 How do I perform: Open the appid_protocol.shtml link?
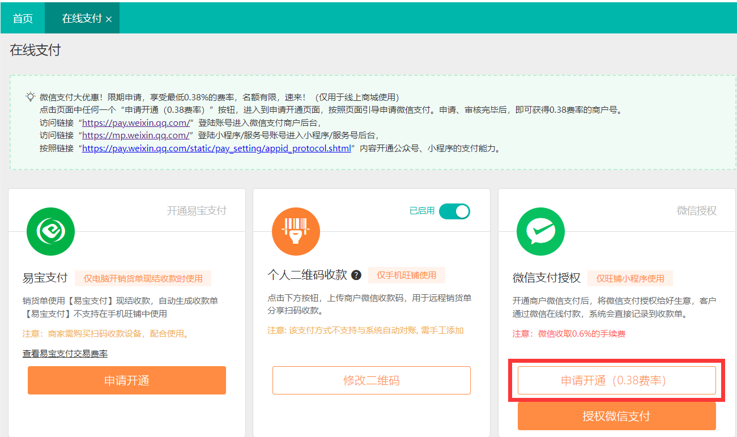[216, 149]
